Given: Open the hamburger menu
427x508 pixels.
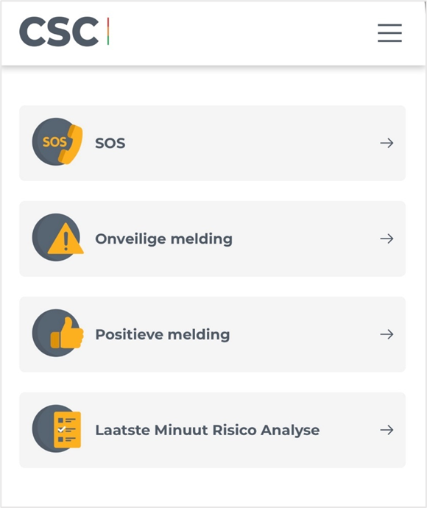Looking at the screenshot, I should coord(389,32).
